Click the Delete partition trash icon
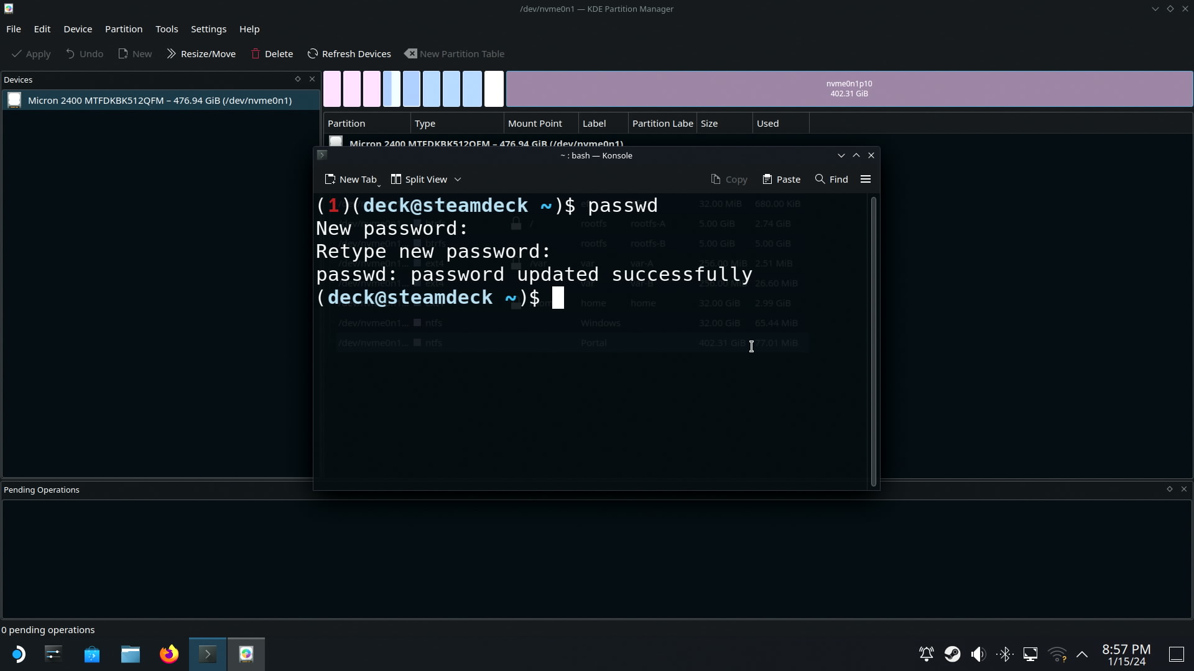The image size is (1194, 671). [x=256, y=54]
